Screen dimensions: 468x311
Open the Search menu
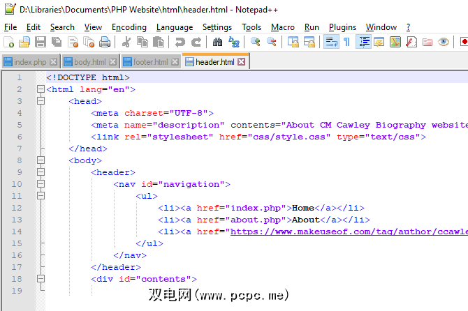click(62, 27)
